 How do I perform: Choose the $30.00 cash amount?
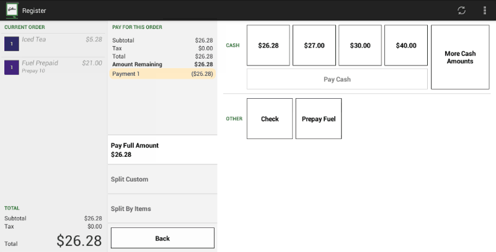point(360,45)
